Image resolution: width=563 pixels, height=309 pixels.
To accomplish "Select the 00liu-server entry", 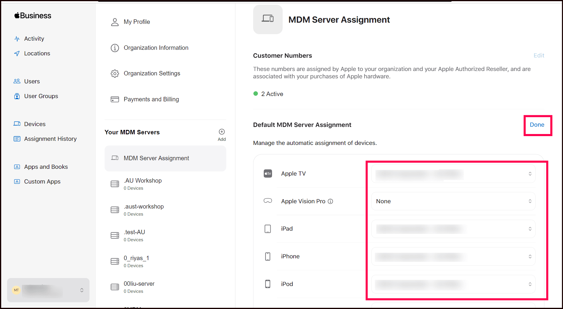I will click(x=165, y=287).
